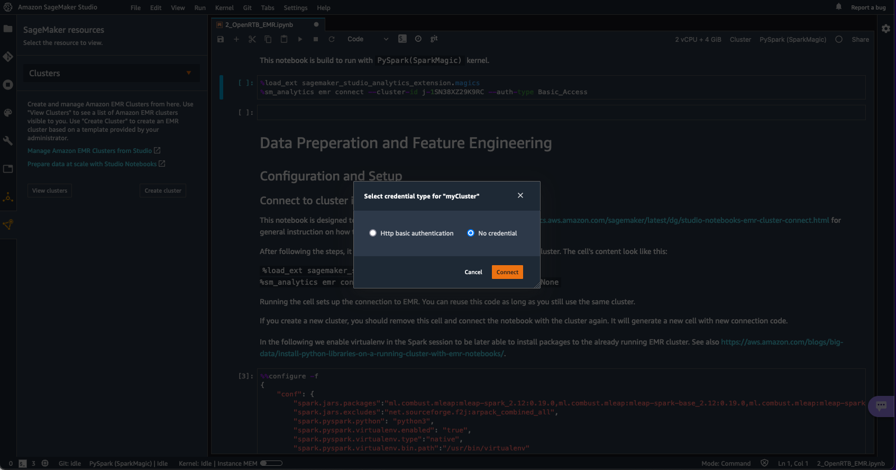Toggle the Instance MEM status bar switch

(271, 463)
